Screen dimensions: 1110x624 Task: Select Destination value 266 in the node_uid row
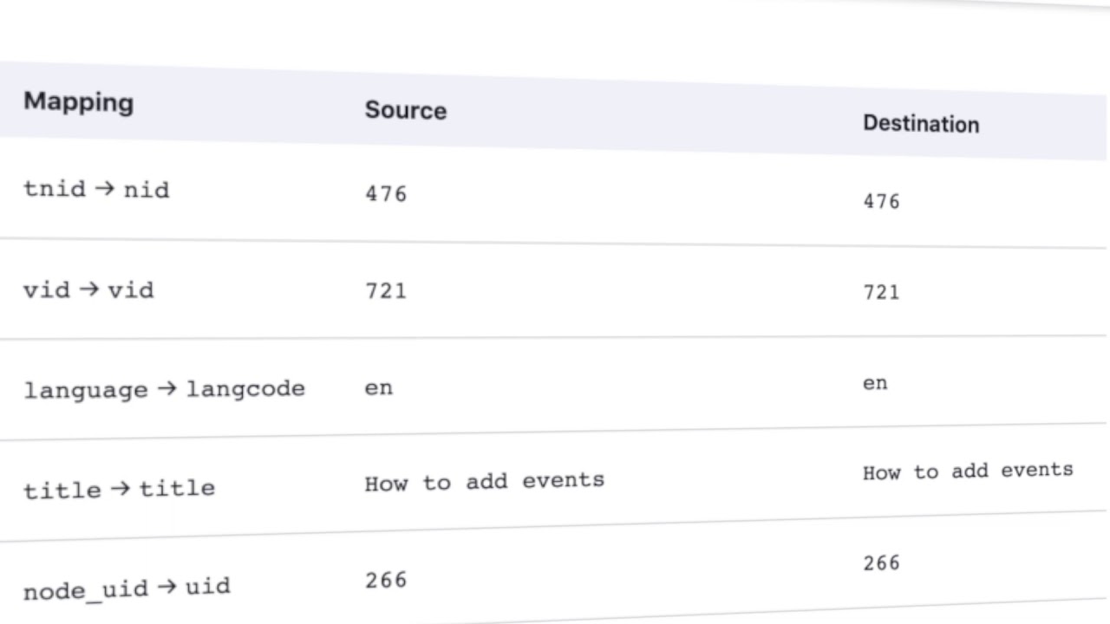[881, 562]
